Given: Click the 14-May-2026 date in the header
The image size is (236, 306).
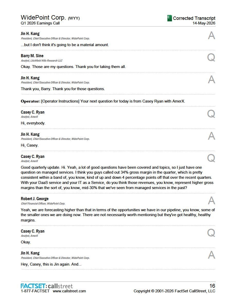Looking at the screenshot, I should (x=204, y=23).
